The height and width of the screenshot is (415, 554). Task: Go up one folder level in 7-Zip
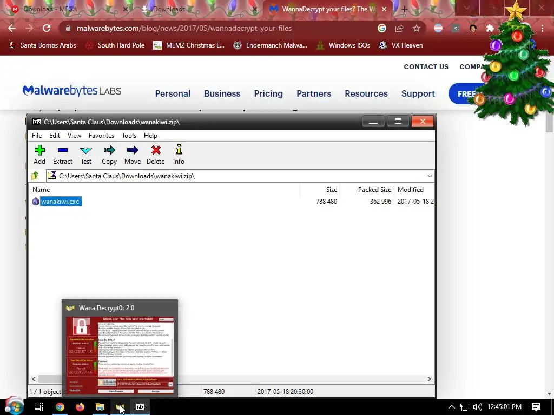(x=35, y=176)
